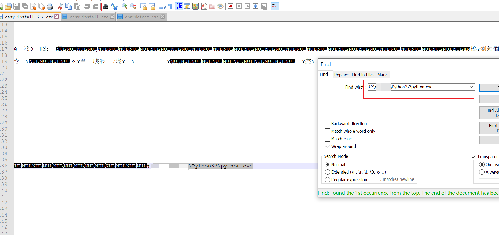
Task: Click Find All in Current Document button
Action: click(489, 128)
